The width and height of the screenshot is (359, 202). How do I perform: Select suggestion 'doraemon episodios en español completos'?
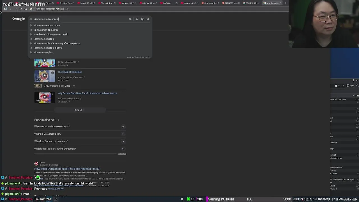tap(90, 43)
